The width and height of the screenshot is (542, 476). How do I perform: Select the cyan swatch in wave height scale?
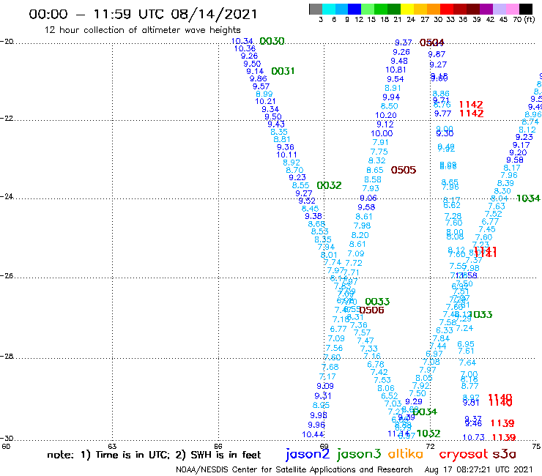[x=329, y=9]
